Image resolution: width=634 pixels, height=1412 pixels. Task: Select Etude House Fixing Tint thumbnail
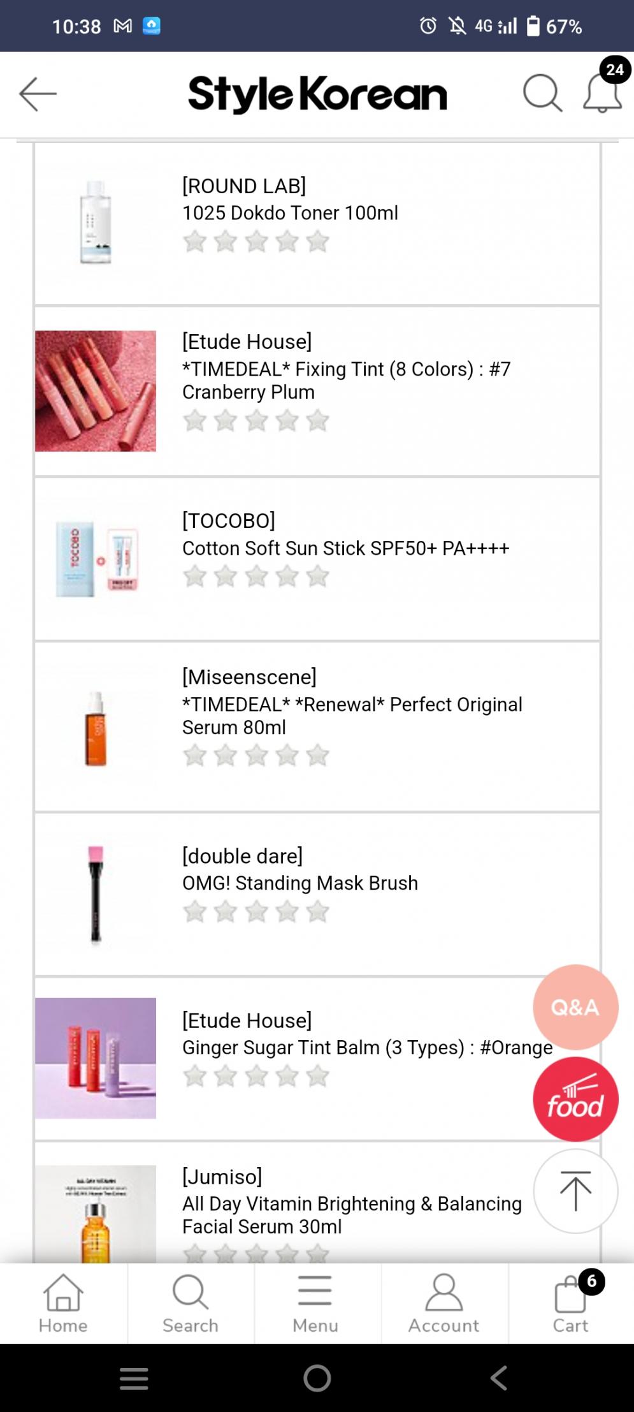tap(96, 391)
